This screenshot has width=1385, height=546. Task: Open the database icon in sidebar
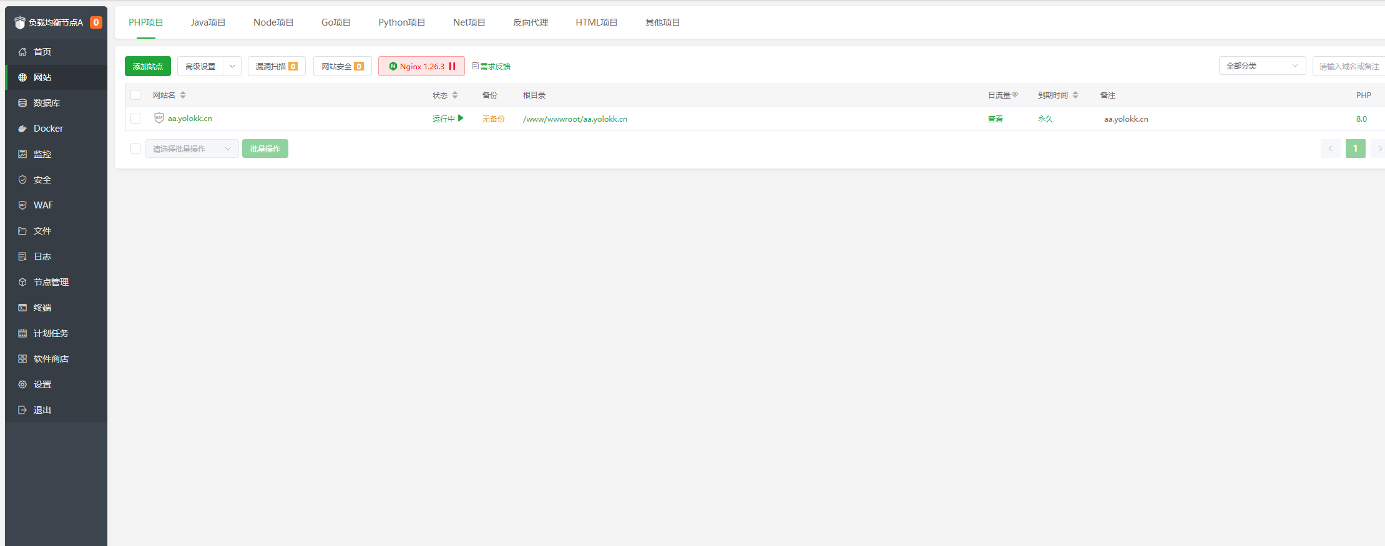[x=22, y=103]
